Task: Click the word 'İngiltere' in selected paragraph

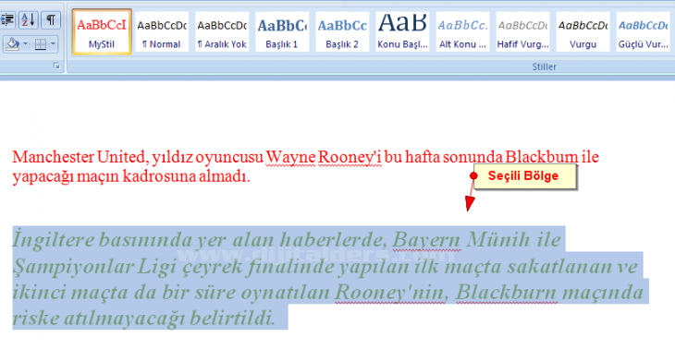Action: point(53,240)
